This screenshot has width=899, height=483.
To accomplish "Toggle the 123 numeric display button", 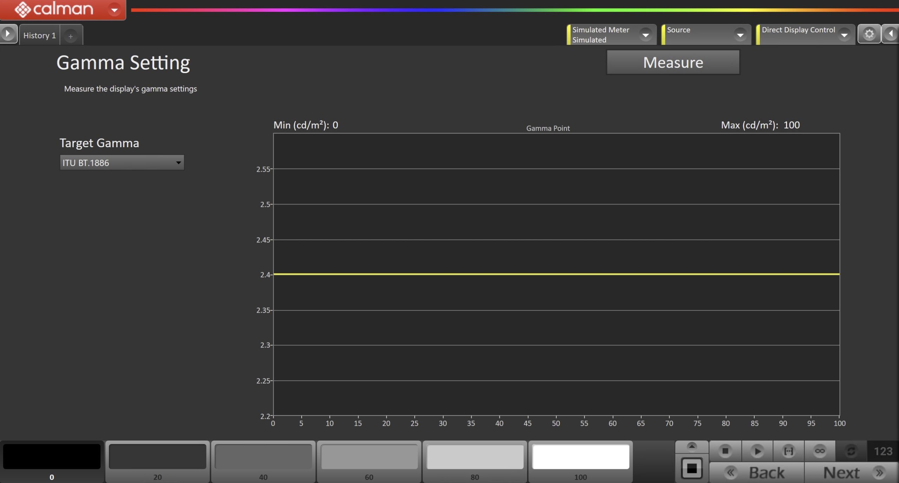I will point(882,451).
